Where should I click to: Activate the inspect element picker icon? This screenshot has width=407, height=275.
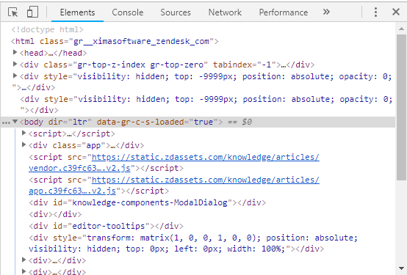click(x=13, y=12)
